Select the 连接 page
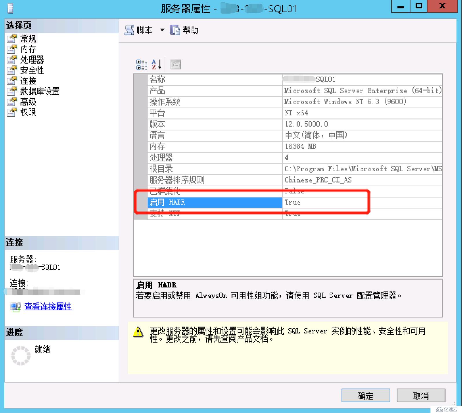This screenshot has height=413, width=462. point(28,81)
